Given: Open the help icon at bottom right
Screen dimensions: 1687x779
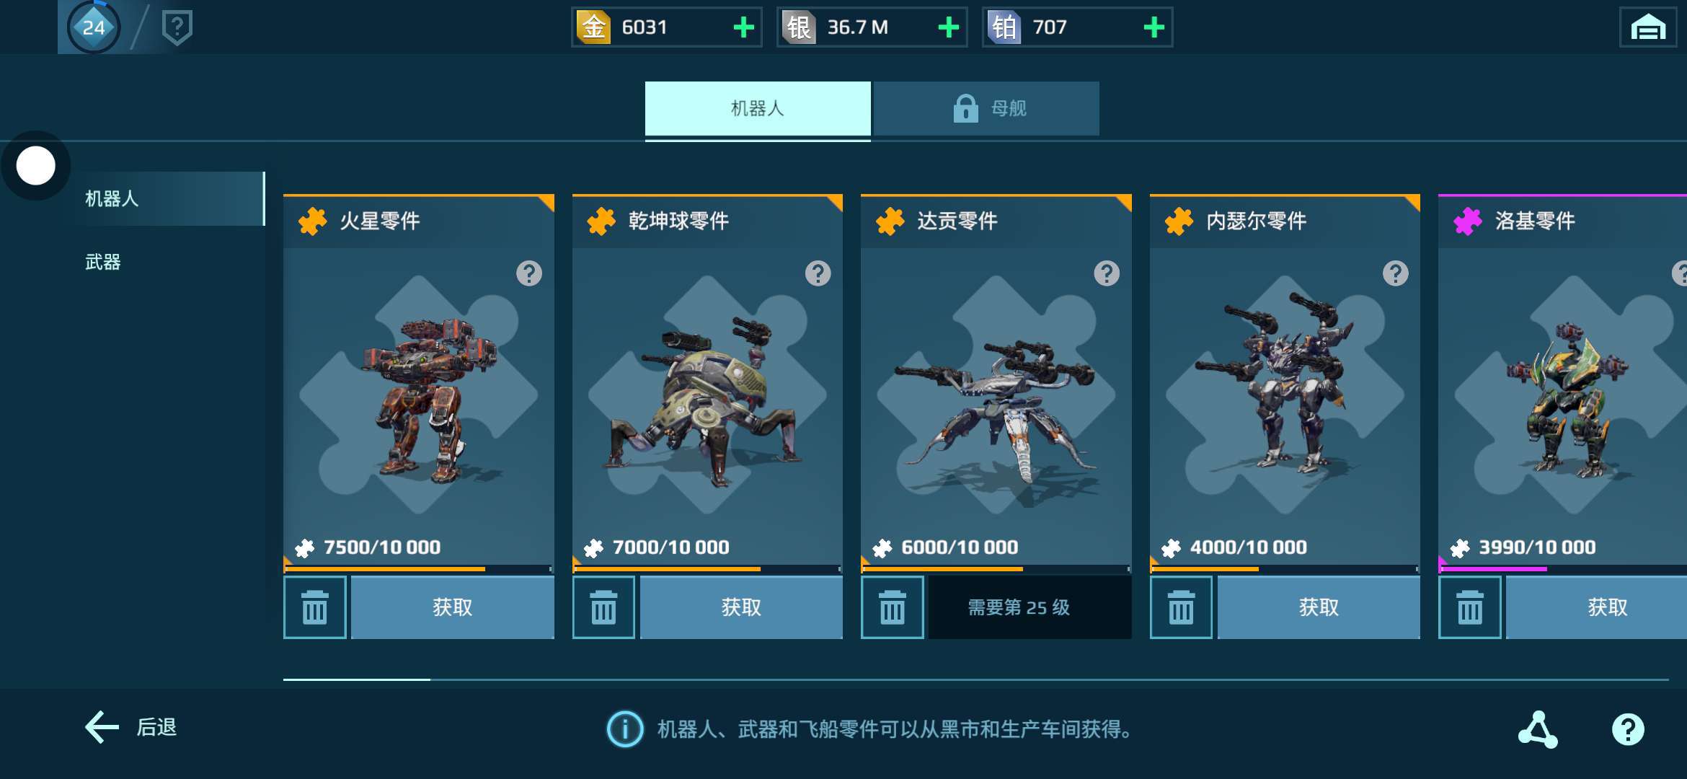Looking at the screenshot, I should (1628, 729).
